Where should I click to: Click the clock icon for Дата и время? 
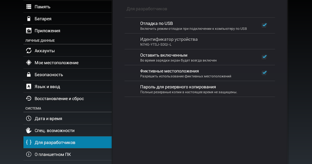tap(29, 119)
